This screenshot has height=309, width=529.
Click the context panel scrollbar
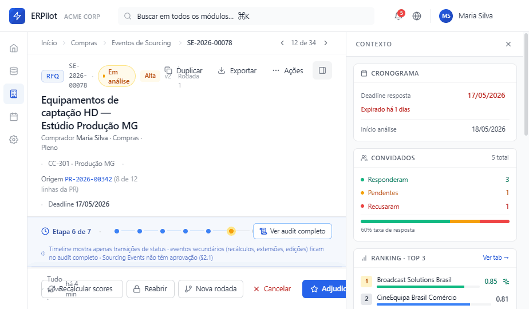tap(526, 84)
